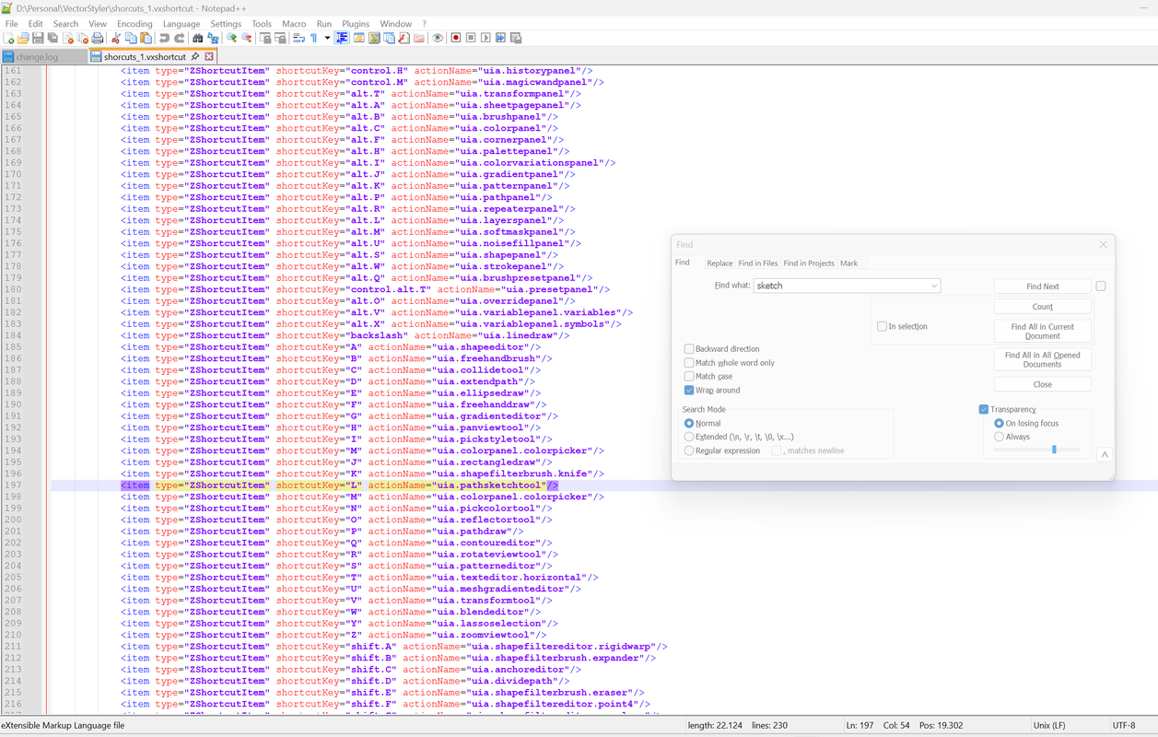Image resolution: width=1158 pixels, height=737 pixels.
Task: Toggle synchronized vertical scrolling icon
Action: tap(265, 38)
